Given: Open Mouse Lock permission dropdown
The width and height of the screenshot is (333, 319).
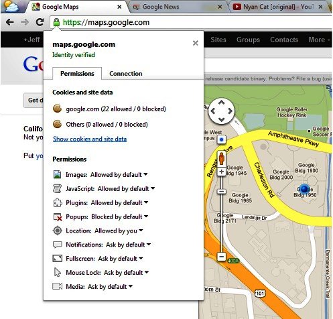Looking at the screenshot, I should [147, 272].
